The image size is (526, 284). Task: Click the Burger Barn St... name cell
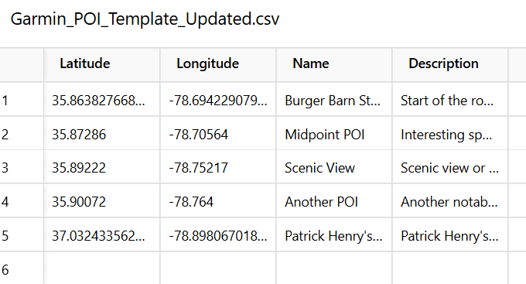334,100
